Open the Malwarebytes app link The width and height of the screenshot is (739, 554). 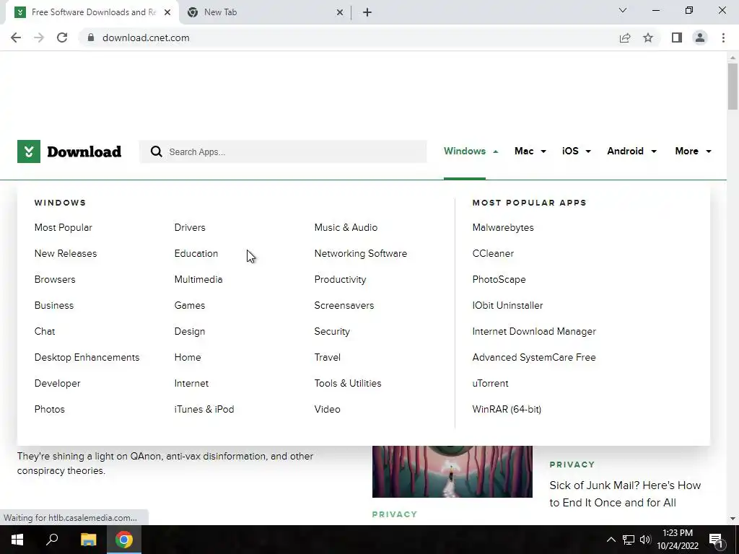[503, 227]
